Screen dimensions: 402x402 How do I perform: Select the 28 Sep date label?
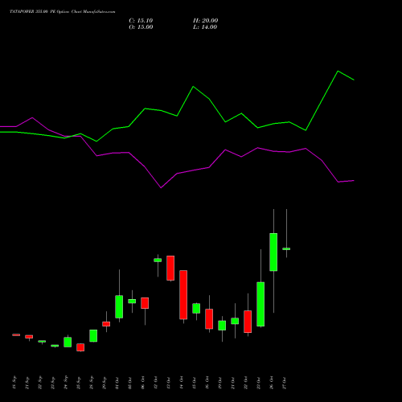(92, 383)
